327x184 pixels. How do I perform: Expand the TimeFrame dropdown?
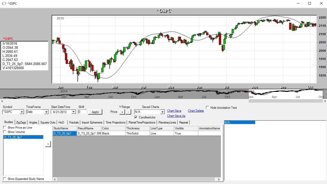click(46, 112)
